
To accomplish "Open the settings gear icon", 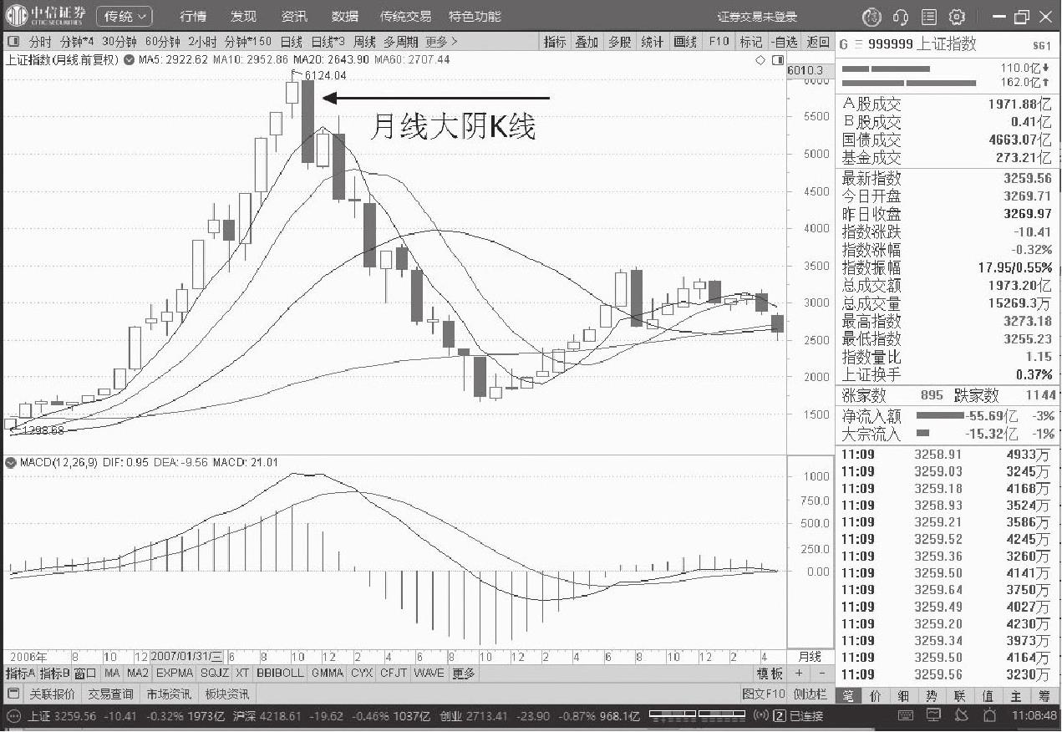I will 958,17.
